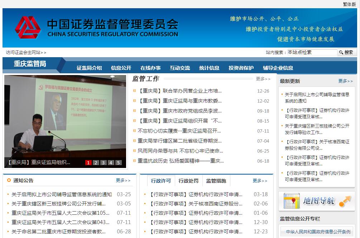Open 不忘初心切实履责 news article
The width and height of the screenshot is (360, 238).
[179, 131]
